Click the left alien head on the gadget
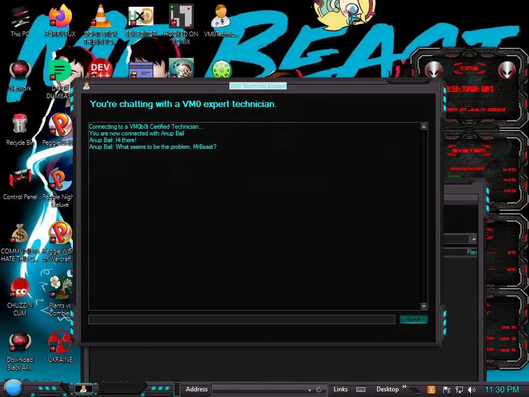The image size is (529, 397). (433, 70)
